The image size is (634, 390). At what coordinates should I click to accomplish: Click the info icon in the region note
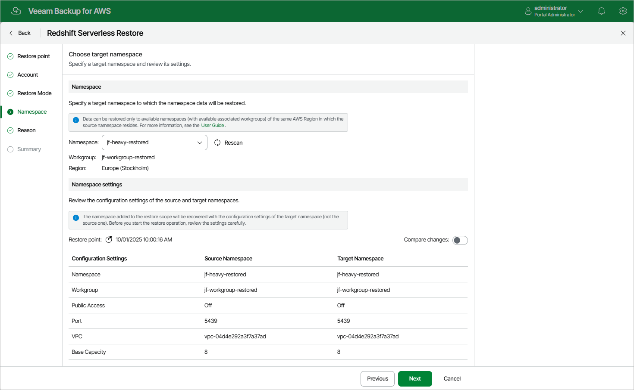76,120
